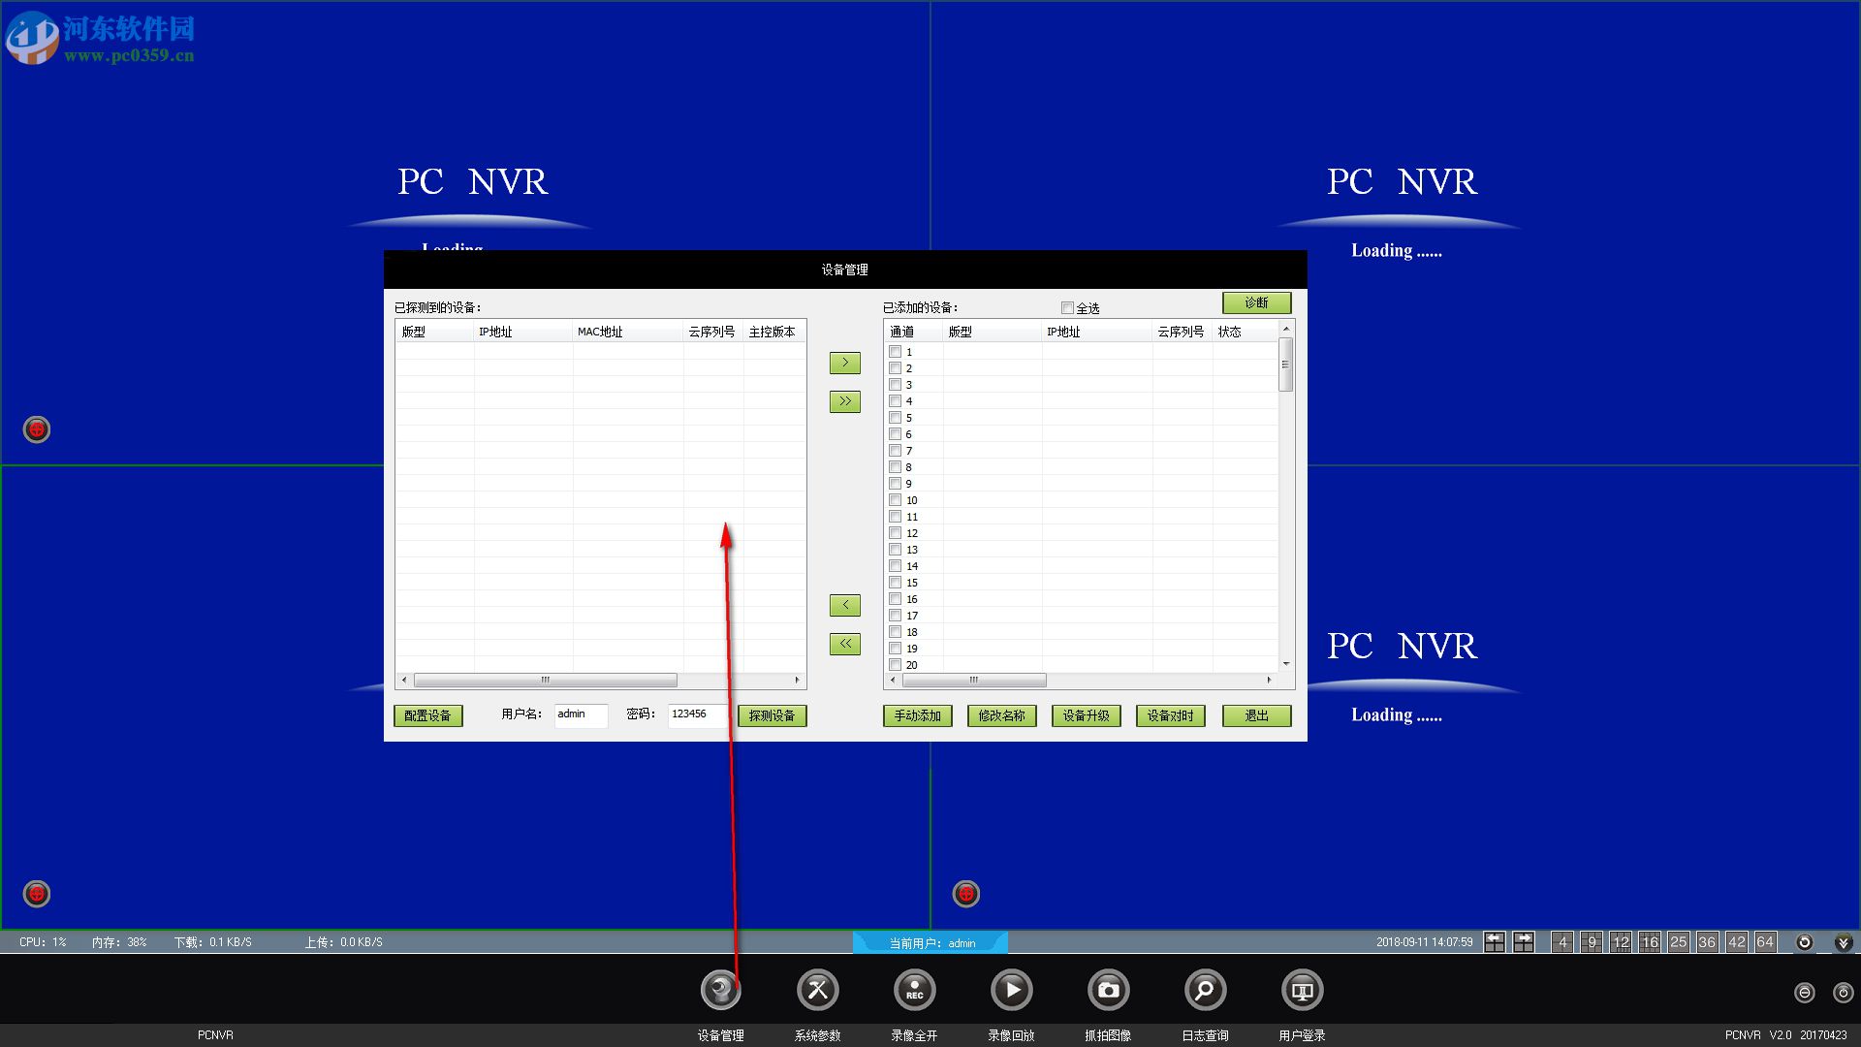Check channel 8 checkbox
1861x1047 pixels.
click(x=896, y=467)
